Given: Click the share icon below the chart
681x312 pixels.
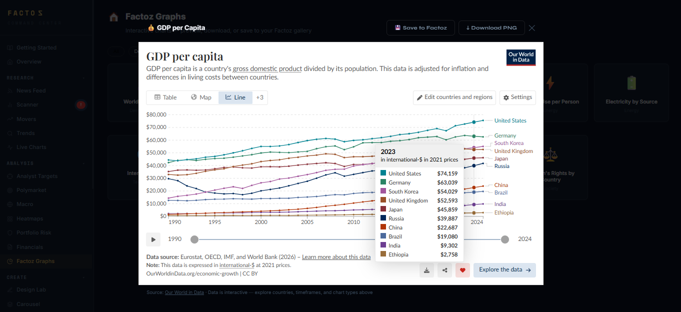Looking at the screenshot, I should click(x=444, y=270).
